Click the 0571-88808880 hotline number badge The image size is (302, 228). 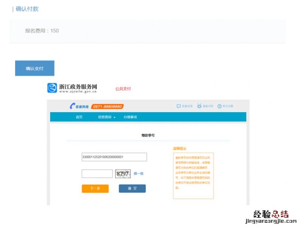[108, 106]
